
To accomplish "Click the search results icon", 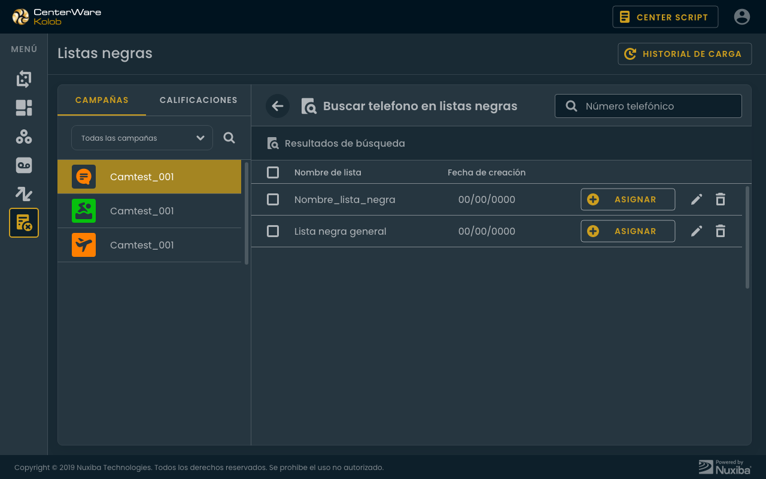I will point(273,144).
